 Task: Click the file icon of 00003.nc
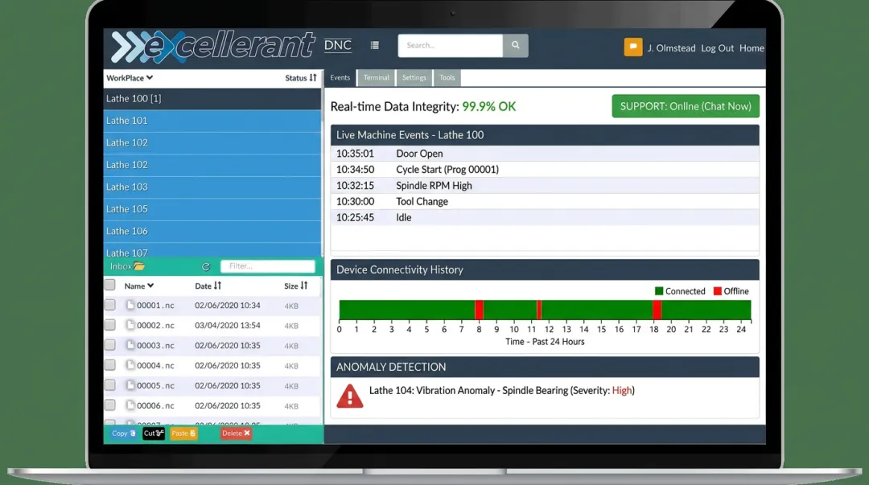tap(130, 345)
